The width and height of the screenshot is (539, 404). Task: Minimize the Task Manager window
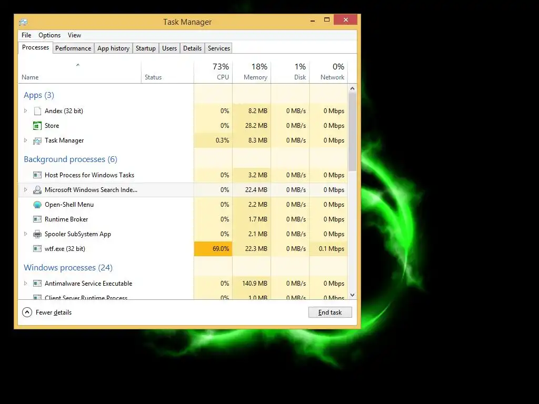tap(313, 21)
